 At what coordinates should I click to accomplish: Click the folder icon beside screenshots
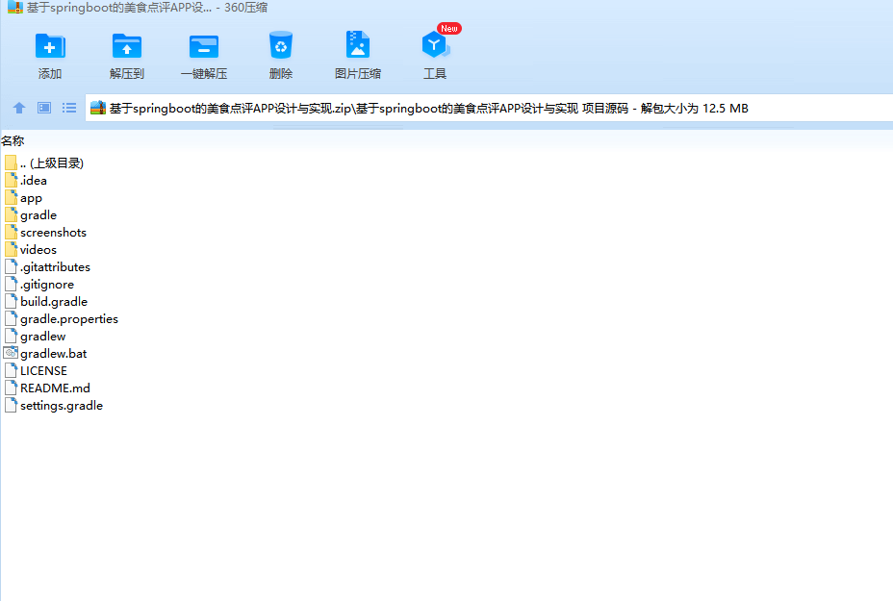pos(11,232)
